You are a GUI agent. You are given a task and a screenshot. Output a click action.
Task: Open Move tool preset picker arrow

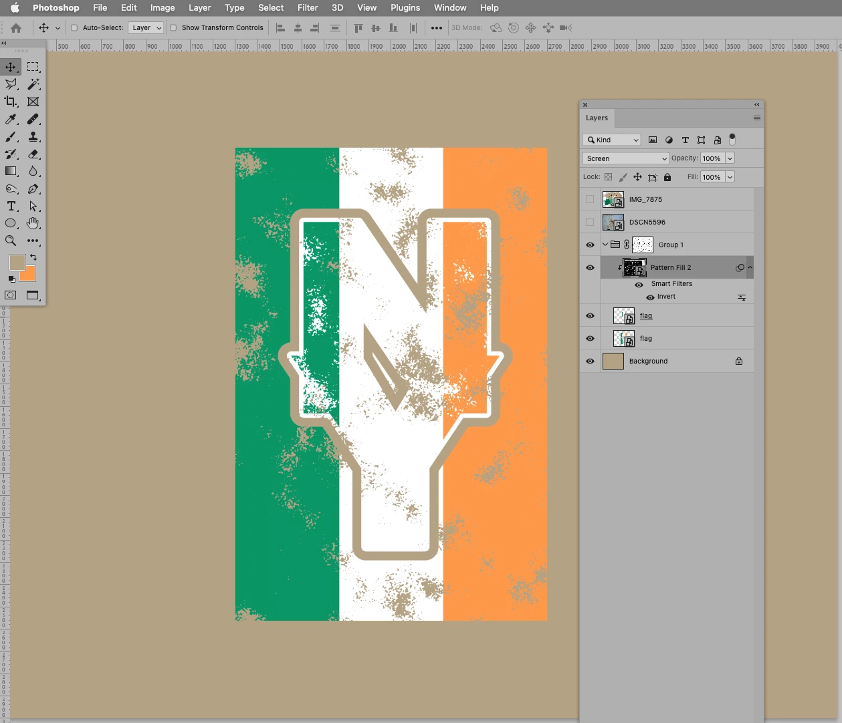click(58, 28)
